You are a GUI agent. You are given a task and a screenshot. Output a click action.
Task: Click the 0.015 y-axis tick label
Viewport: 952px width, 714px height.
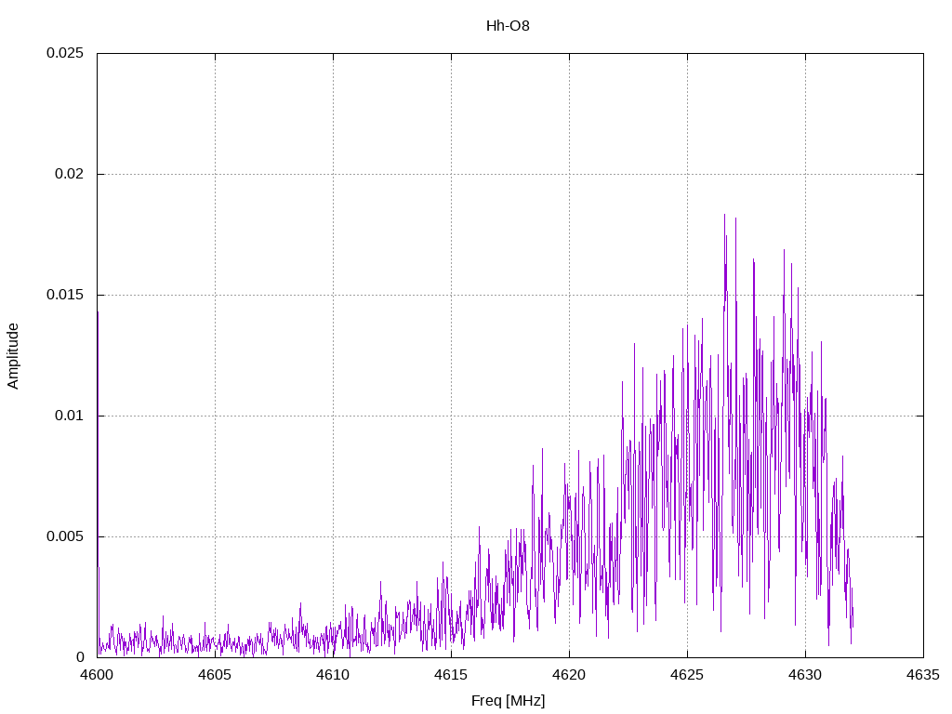click(65, 295)
